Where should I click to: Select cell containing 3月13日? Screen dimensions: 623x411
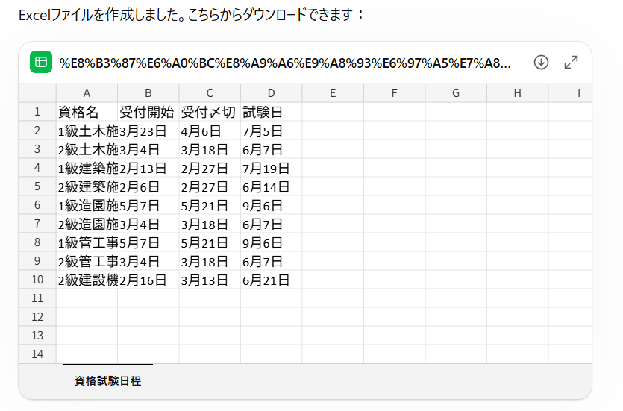210,280
